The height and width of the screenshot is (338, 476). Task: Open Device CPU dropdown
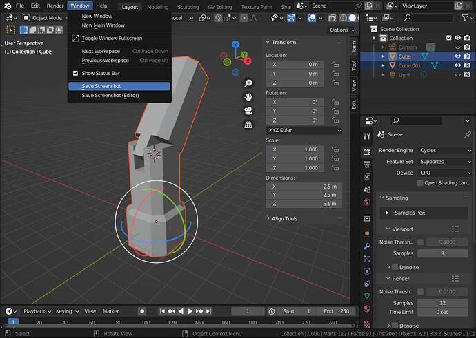pyautogui.click(x=445, y=173)
